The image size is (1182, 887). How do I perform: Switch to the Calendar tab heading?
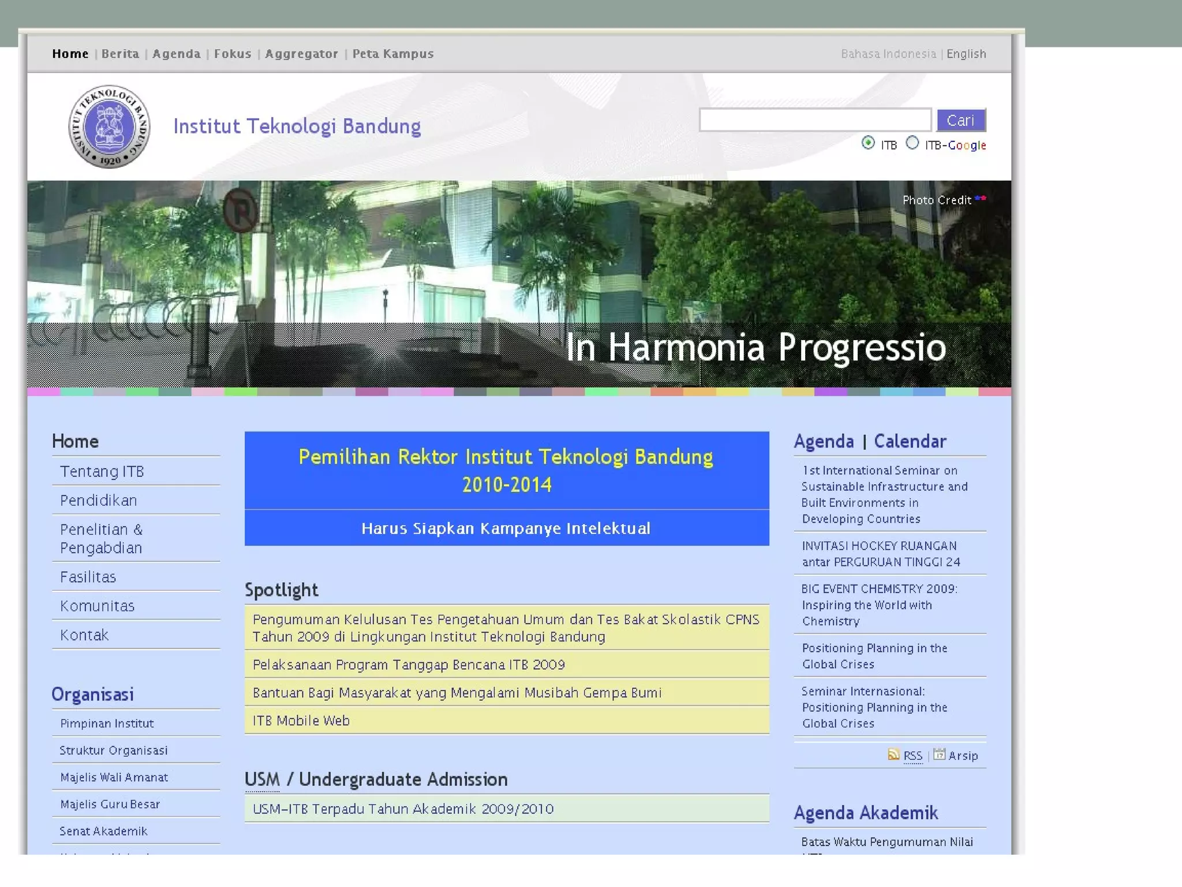coord(910,441)
